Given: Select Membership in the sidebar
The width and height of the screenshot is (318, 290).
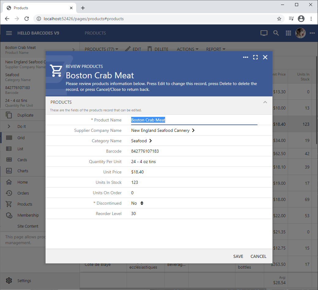Looking at the screenshot, I should pyautogui.click(x=28, y=215).
